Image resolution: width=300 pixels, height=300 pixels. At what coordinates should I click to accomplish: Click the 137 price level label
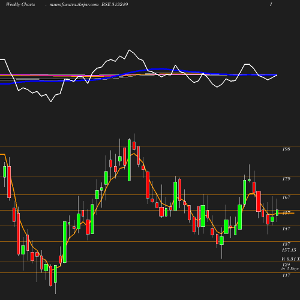(x=286, y=244)
